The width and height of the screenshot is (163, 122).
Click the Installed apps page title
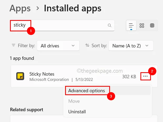(72, 8)
